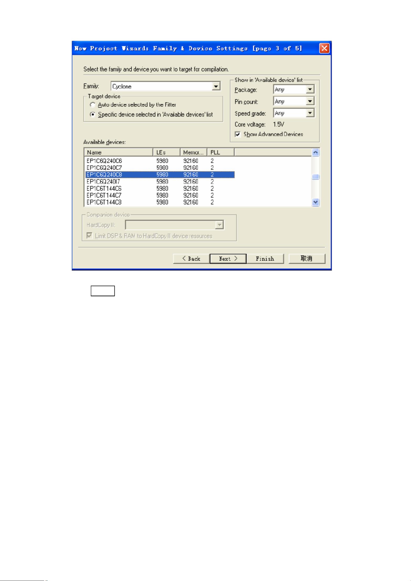Select device EP1C6Q240C6
The width and height of the screenshot is (411, 581).
160,161
